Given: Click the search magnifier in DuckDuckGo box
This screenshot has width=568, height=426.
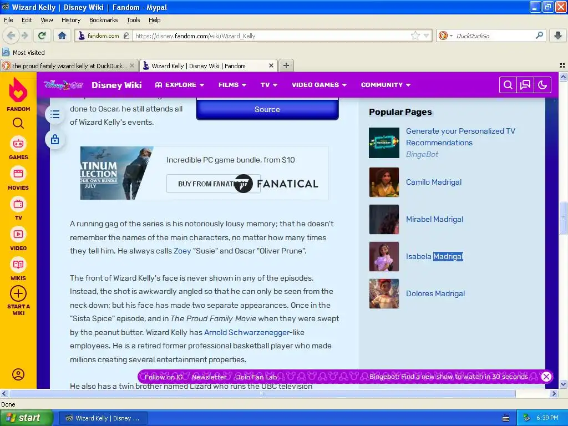Looking at the screenshot, I should [x=539, y=35].
